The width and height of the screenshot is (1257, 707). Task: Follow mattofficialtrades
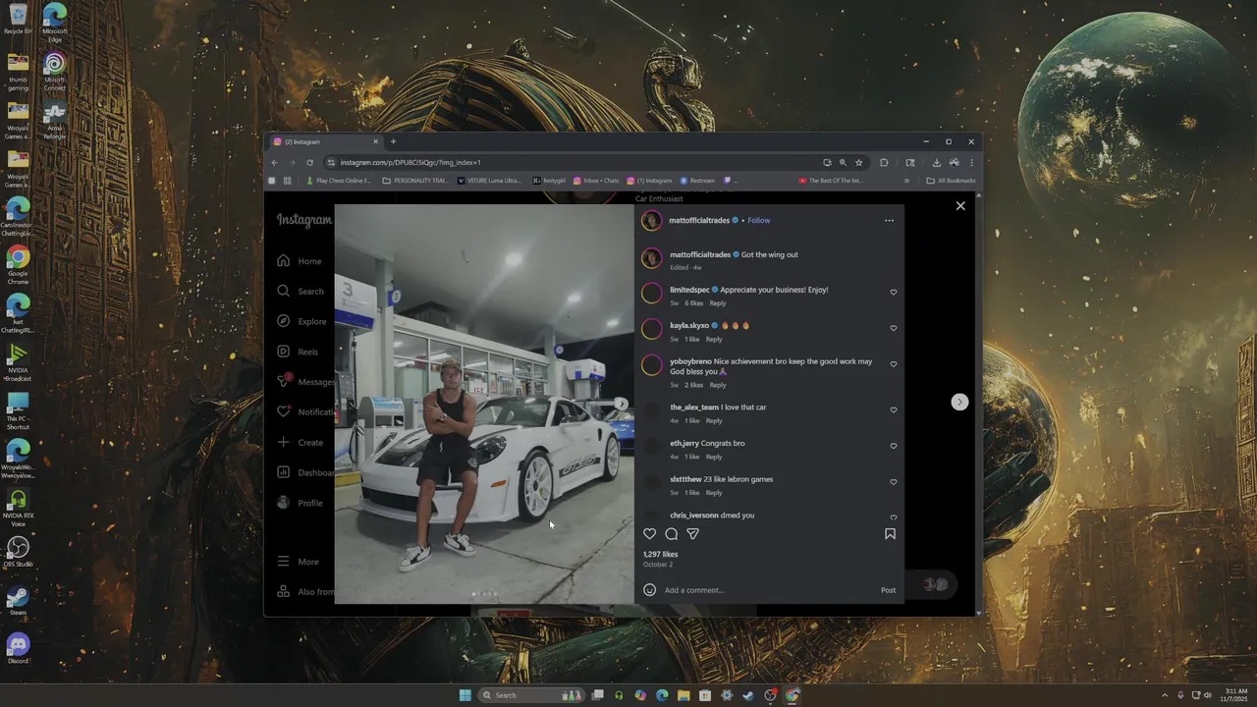(x=758, y=220)
